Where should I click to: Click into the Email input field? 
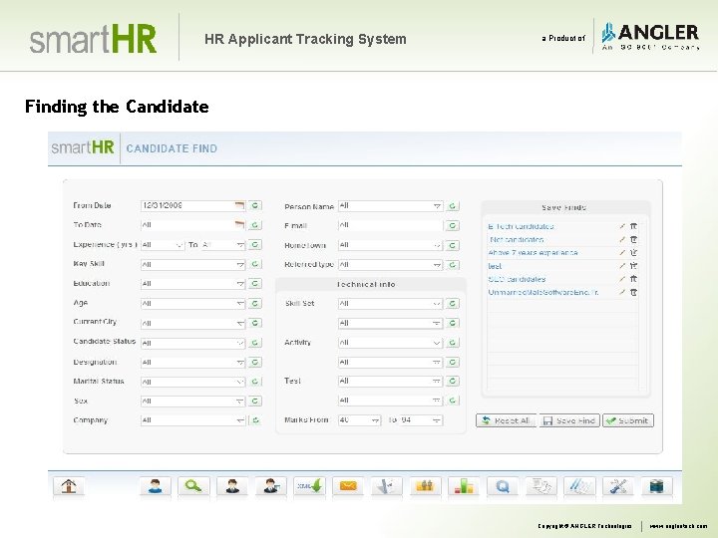tap(391, 225)
